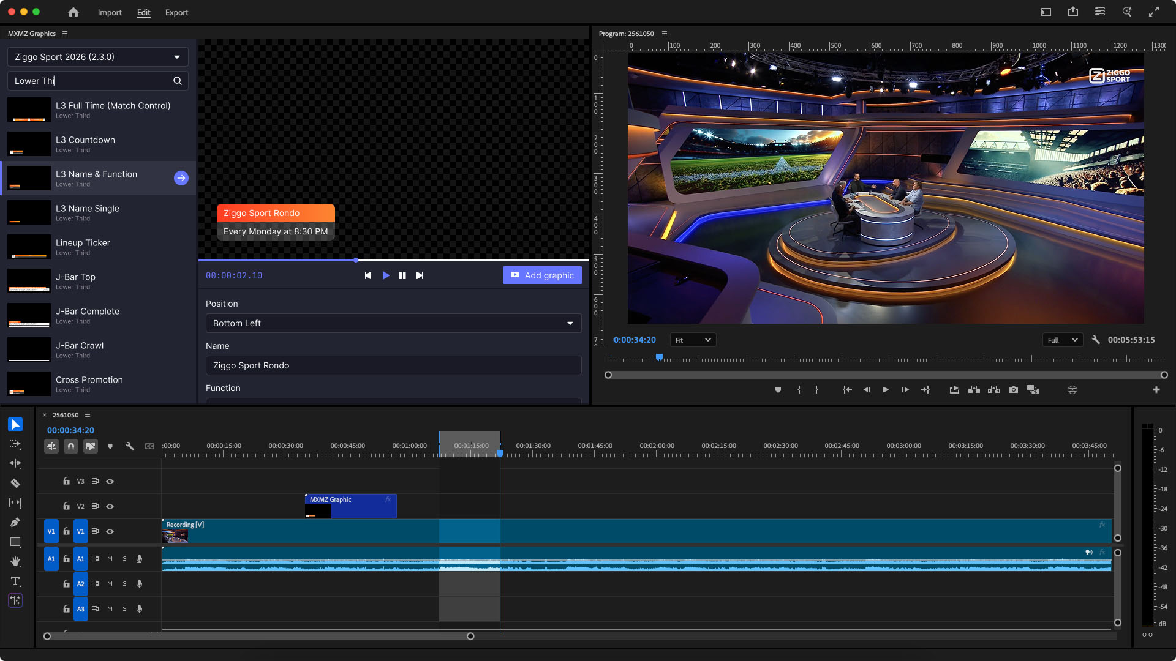Viewport: 1176px width, 661px height.
Task: Click the Program monitor playhead on the time ruler
Action: (659, 357)
